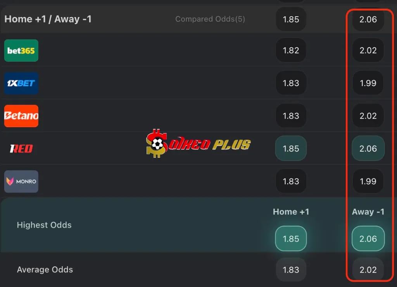Image resolution: width=397 pixels, height=287 pixels.
Task: Click the MONRO fox icon
Action: click(x=11, y=181)
